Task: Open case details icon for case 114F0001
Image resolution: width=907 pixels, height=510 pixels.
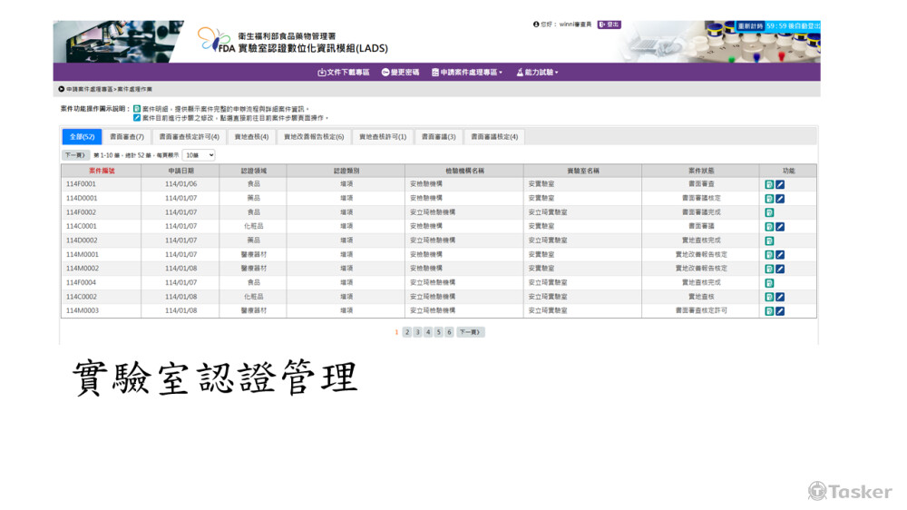Action: click(769, 184)
